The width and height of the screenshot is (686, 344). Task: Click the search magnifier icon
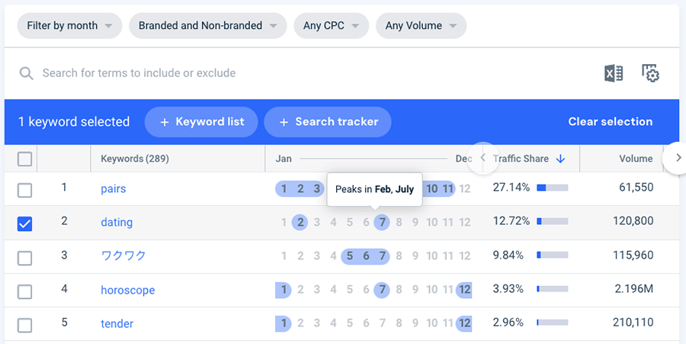(26, 73)
